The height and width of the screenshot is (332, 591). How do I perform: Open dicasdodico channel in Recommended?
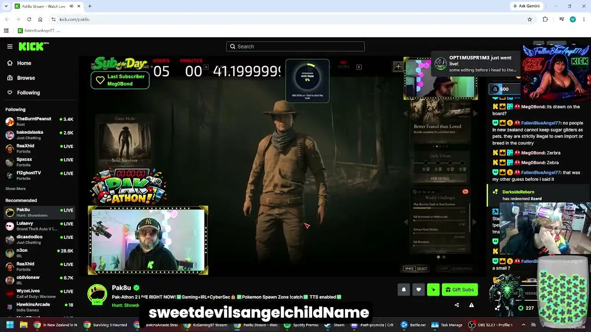39,239
